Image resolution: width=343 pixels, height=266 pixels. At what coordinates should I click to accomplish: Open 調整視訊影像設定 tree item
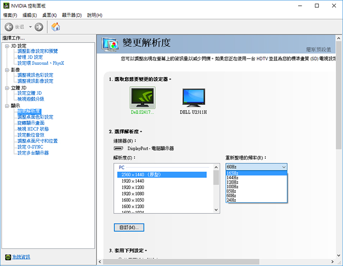[x=35, y=81]
